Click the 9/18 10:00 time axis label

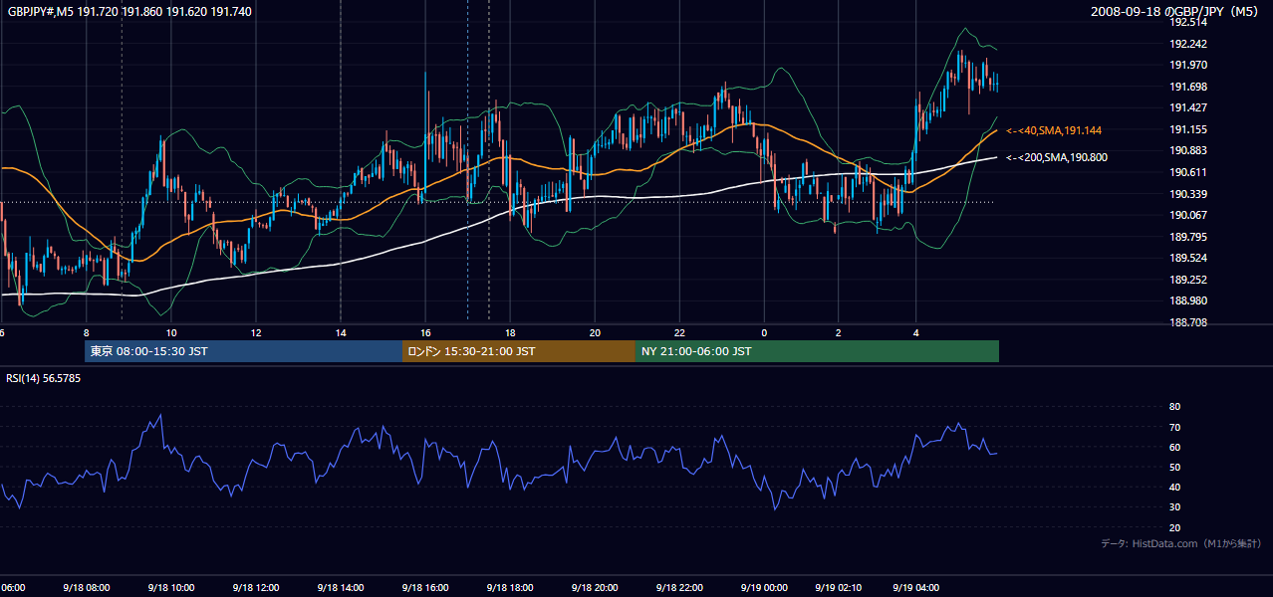tap(171, 588)
